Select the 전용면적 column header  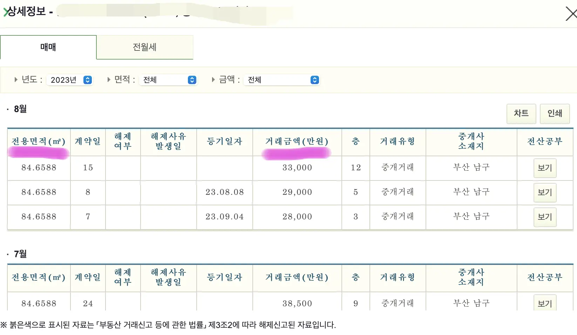click(38, 141)
